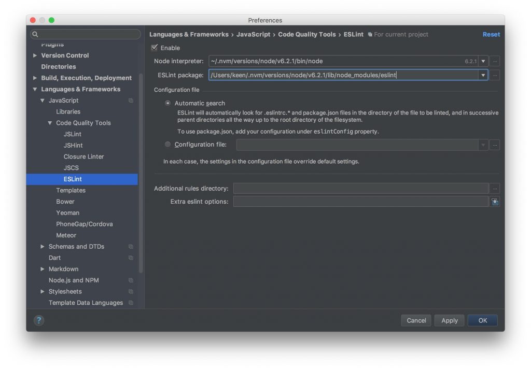Image resolution: width=531 pixels, height=369 pixels.
Task: Click the Reset link
Action: click(x=491, y=34)
